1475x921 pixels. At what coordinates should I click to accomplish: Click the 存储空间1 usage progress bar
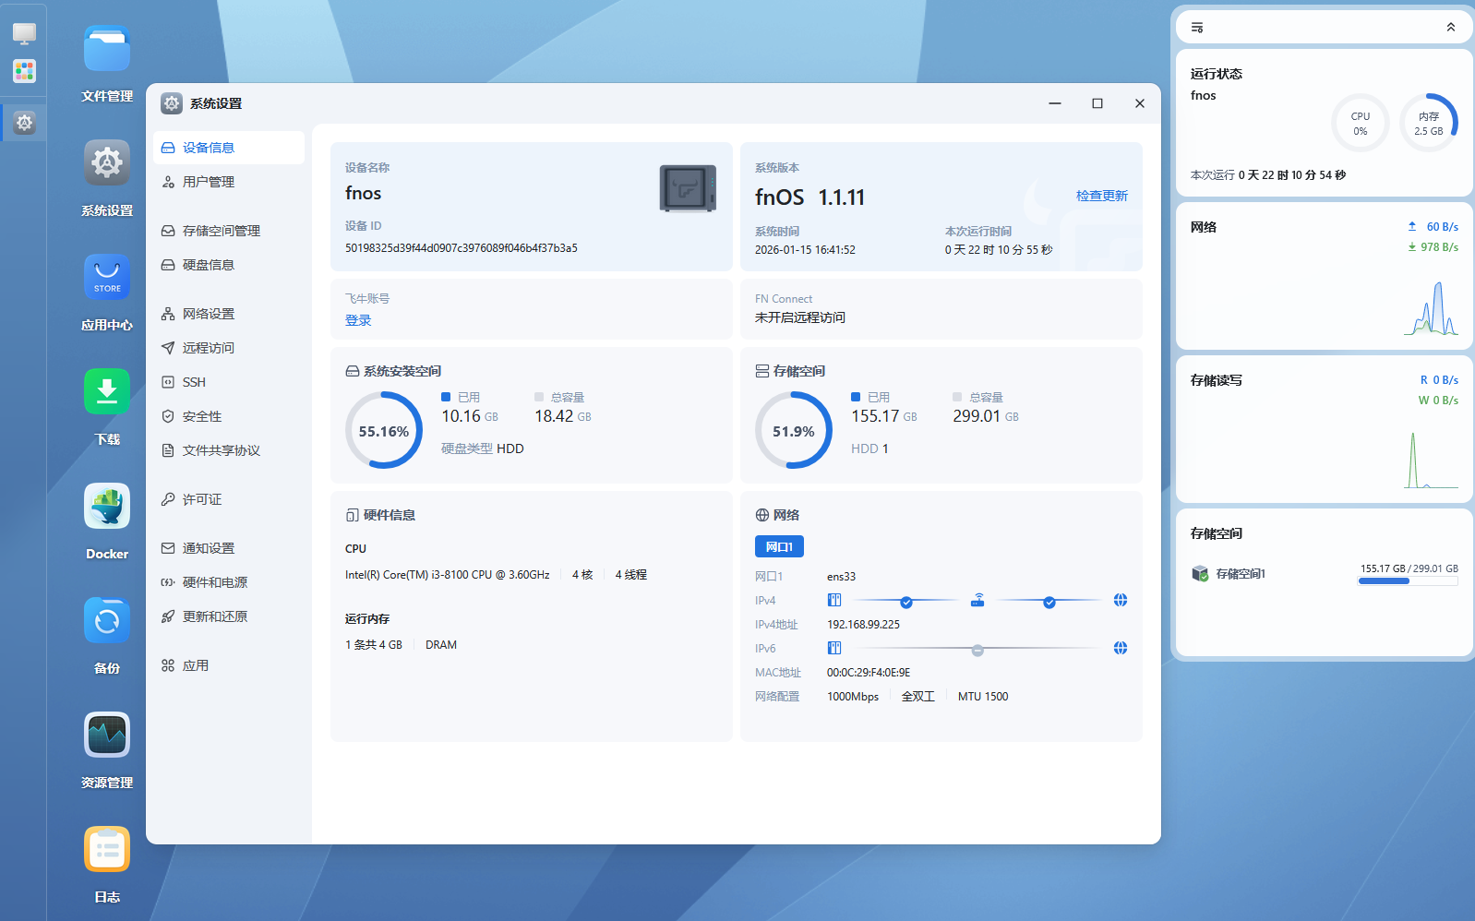(1408, 581)
